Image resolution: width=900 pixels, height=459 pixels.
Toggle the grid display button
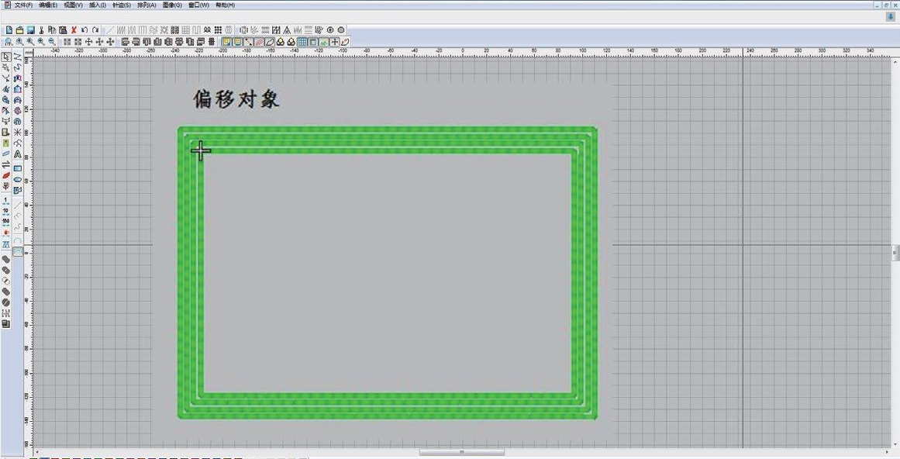(302, 42)
